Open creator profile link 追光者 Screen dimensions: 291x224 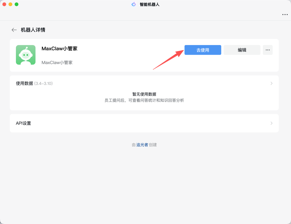[x=141, y=145]
